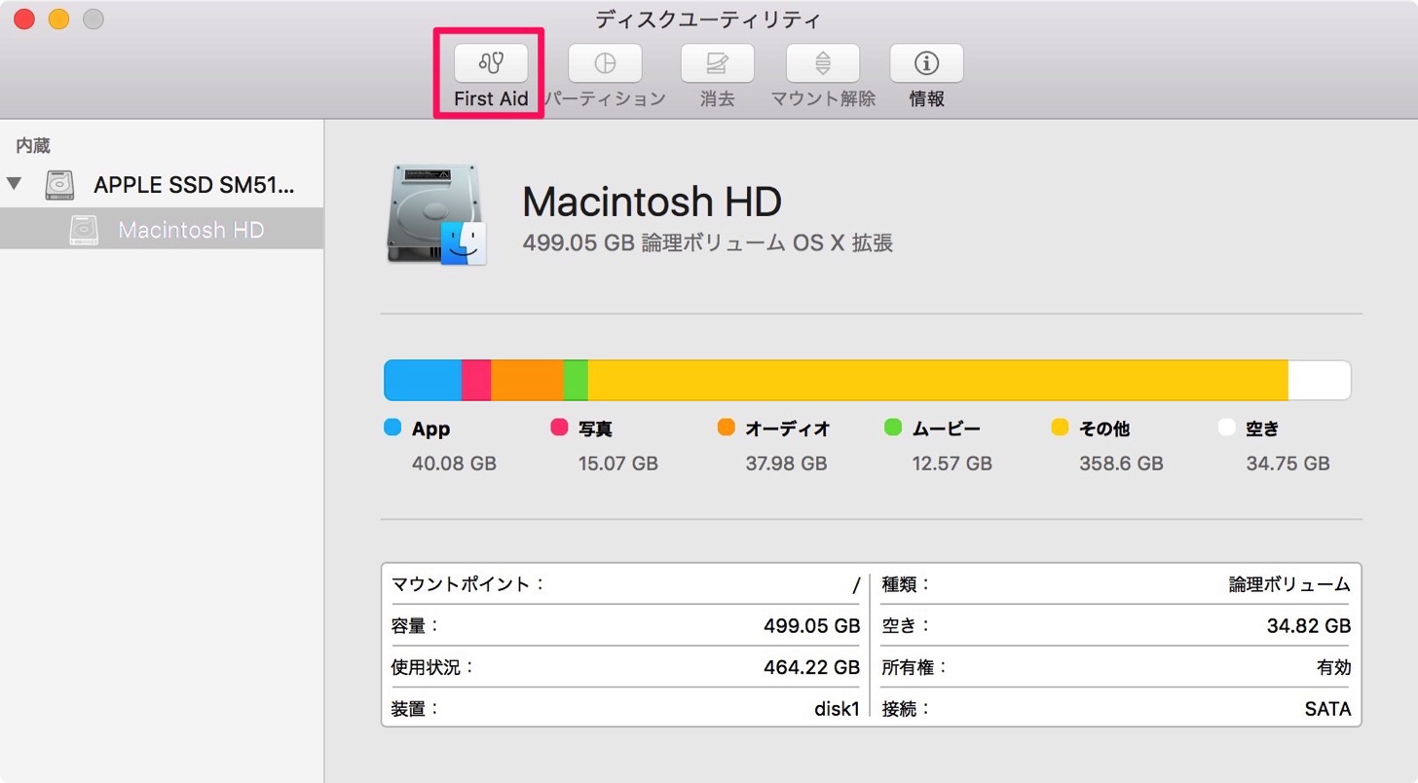Click the 消去 (Erase) toolbar button
The image size is (1418, 783).
(x=717, y=63)
